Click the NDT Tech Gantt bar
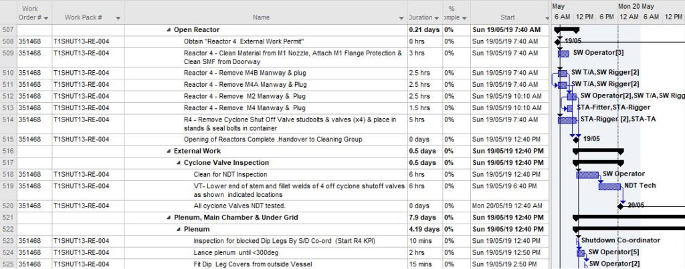685x269 pixels. [x=609, y=186]
